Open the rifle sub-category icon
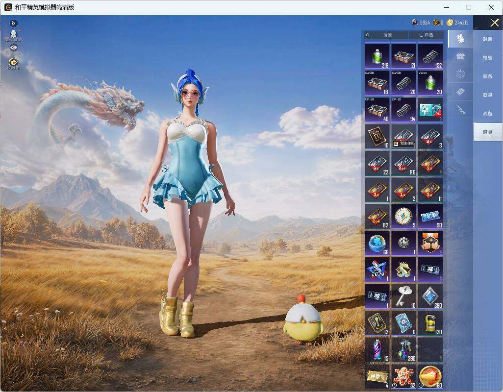503x392 pixels. tap(460, 110)
